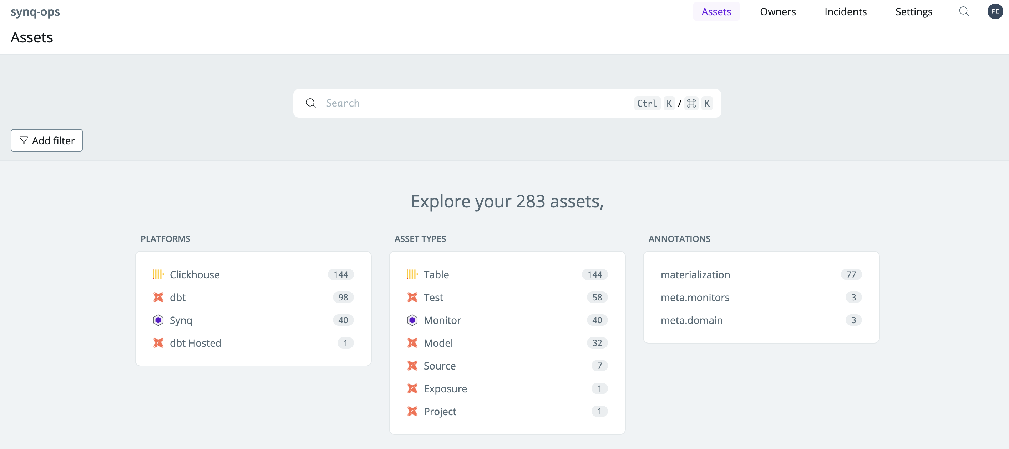Viewport: 1009px width, 449px height.
Task: Open the magnifying glass search icon in navbar
Action: coord(964,11)
